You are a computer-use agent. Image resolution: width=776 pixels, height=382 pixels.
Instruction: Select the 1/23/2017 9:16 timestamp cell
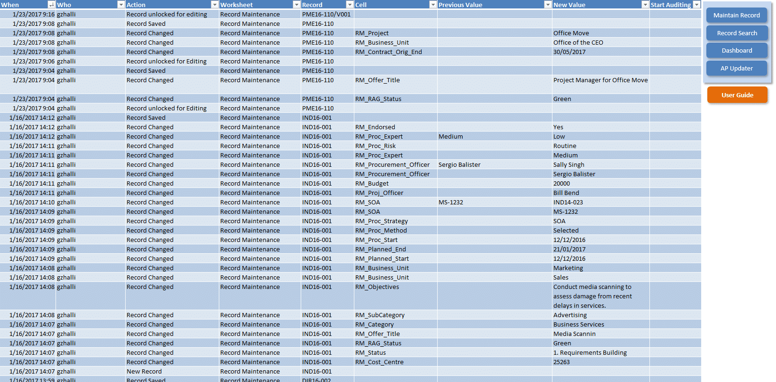(x=28, y=14)
